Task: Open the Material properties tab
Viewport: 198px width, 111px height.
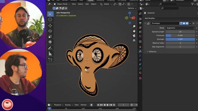Action: [140, 73]
